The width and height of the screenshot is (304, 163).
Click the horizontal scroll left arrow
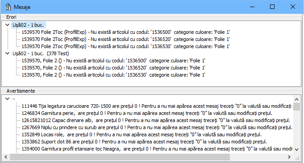(6, 157)
